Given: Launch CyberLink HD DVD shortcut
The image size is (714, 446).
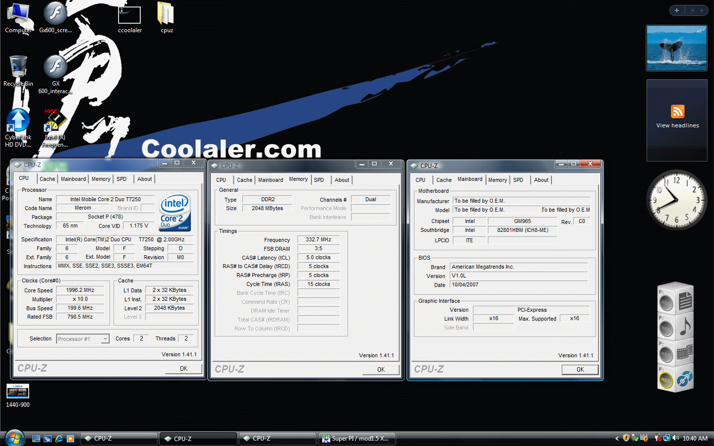Looking at the screenshot, I should [x=18, y=128].
